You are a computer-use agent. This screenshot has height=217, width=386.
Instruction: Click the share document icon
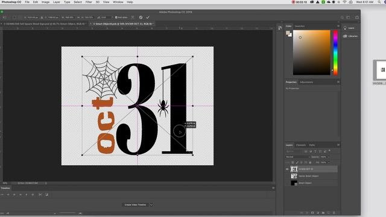coord(357,17)
